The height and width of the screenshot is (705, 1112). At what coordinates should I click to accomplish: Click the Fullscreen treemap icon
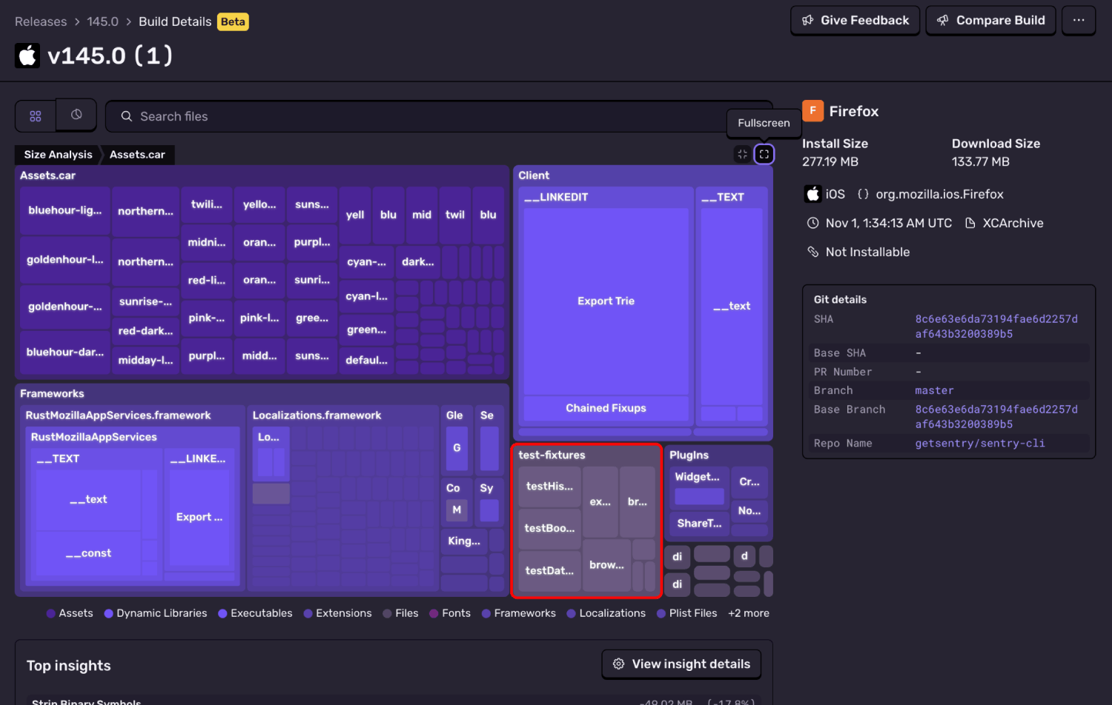[764, 154]
